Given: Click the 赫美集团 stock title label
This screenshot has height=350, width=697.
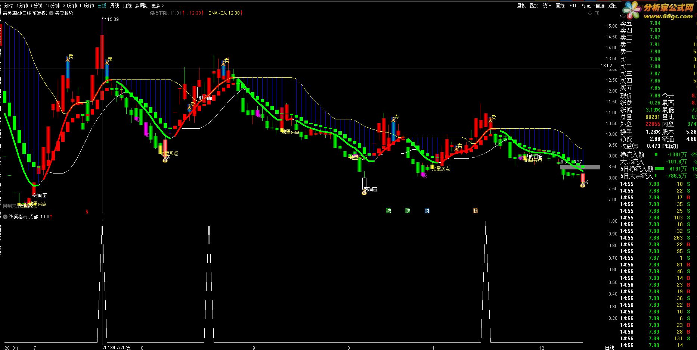Looking at the screenshot, I should pos(25,13).
